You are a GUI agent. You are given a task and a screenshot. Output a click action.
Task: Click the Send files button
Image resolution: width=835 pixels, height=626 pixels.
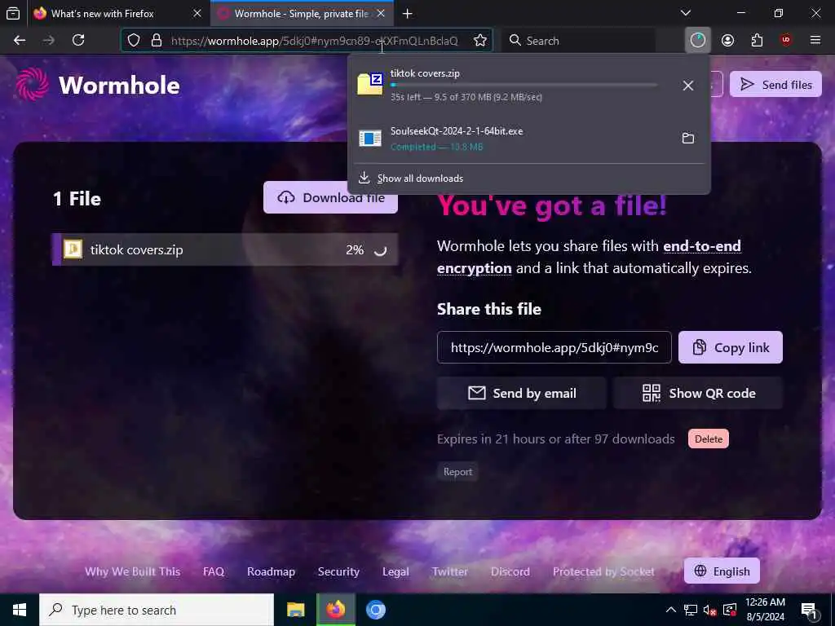[776, 84]
